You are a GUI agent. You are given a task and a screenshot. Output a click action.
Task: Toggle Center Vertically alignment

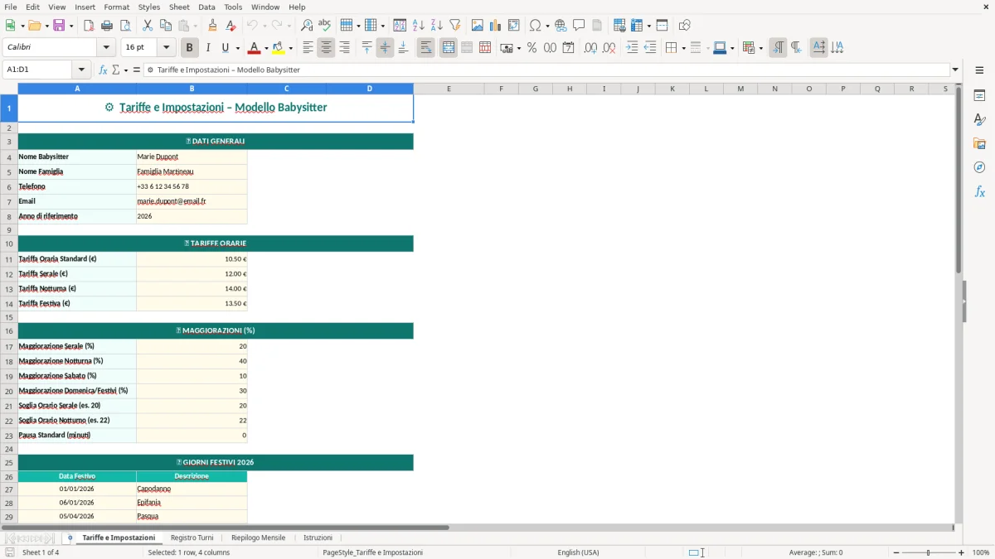[x=385, y=48]
